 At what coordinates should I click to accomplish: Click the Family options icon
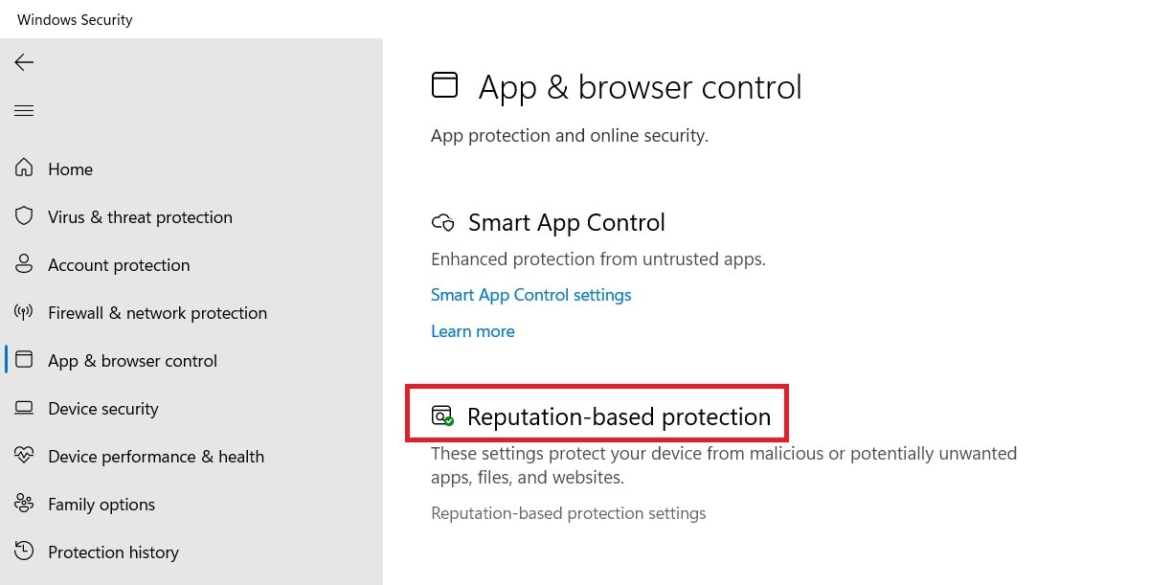coord(24,504)
